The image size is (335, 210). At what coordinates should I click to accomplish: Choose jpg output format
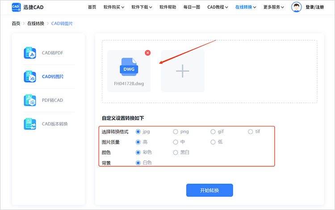point(138,132)
